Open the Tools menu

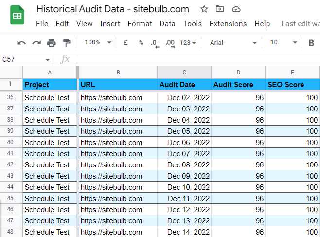(x=192, y=24)
